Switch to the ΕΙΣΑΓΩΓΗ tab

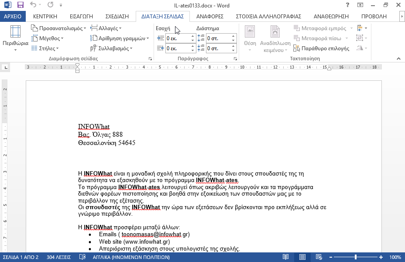[81, 16]
